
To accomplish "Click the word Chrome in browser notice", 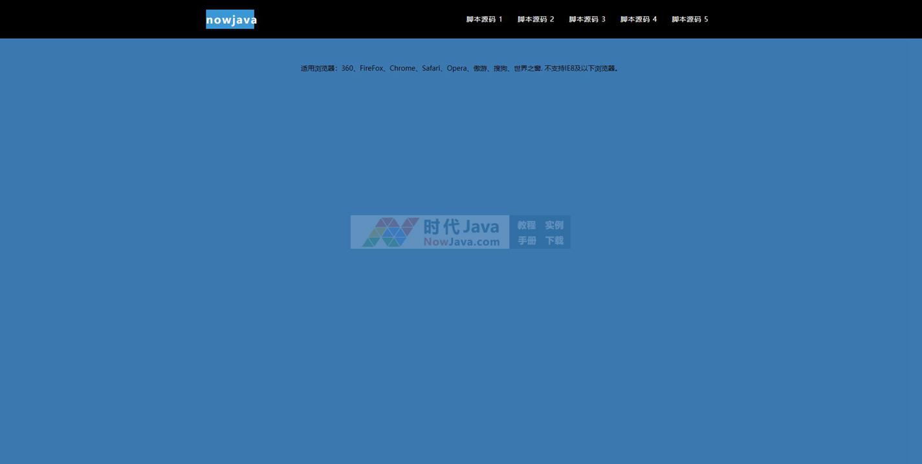I will pyautogui.click(x=402, y=69).
